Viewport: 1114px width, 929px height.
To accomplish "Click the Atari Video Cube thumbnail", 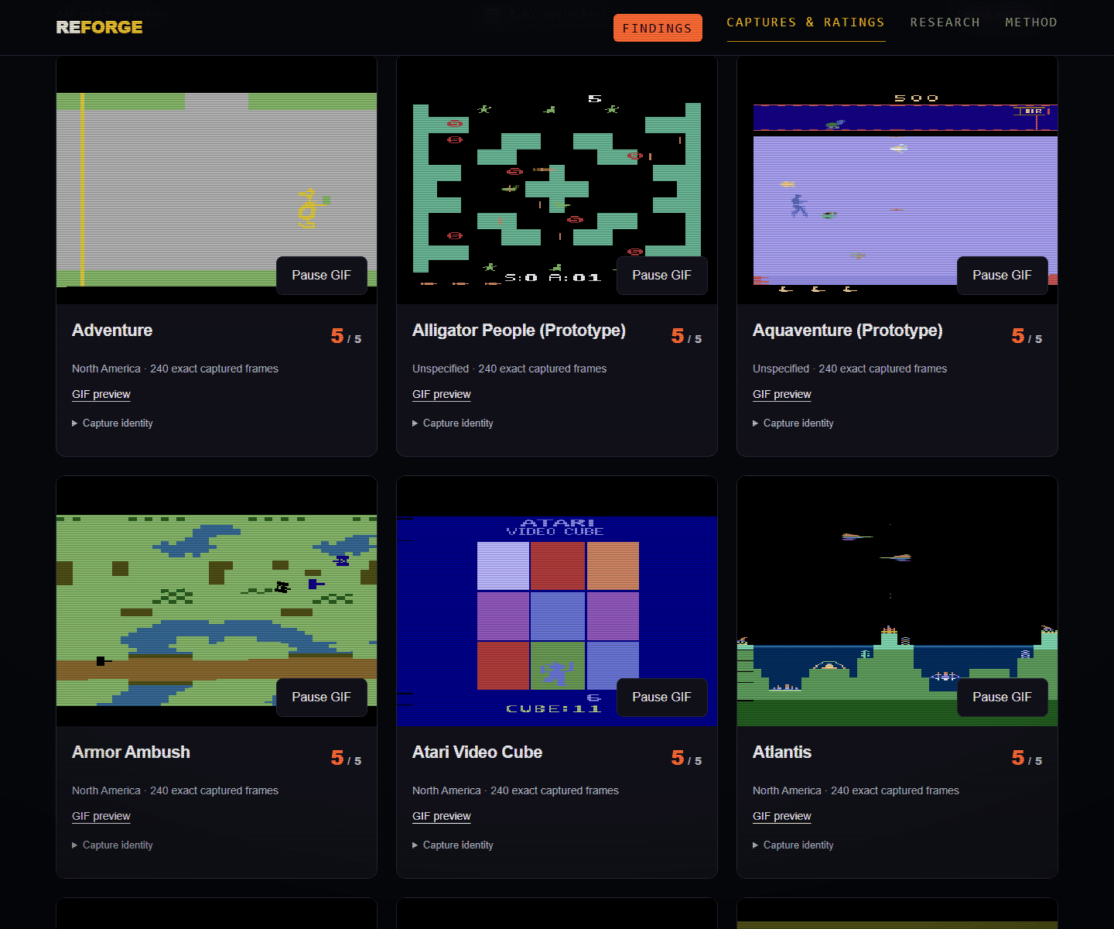I will pos(557,602).
